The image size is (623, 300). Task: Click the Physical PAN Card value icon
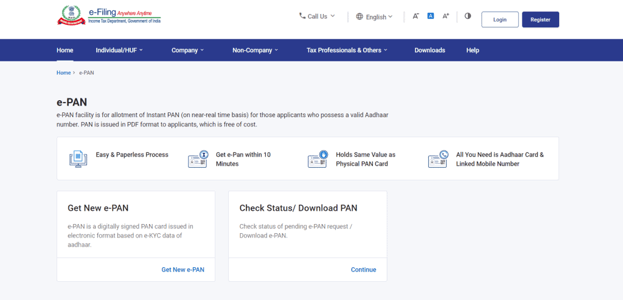click(318, 159)
